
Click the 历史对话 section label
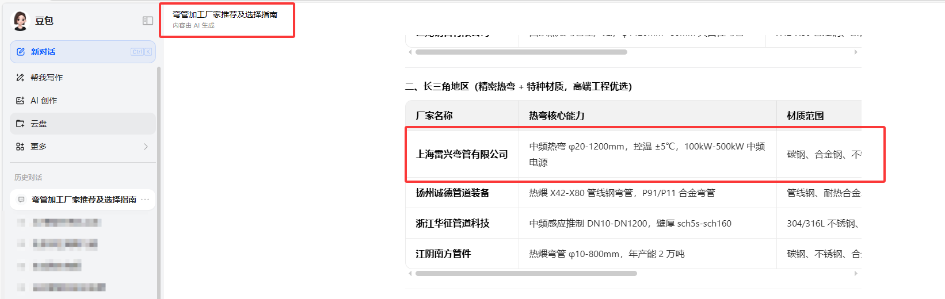[28, 178]
